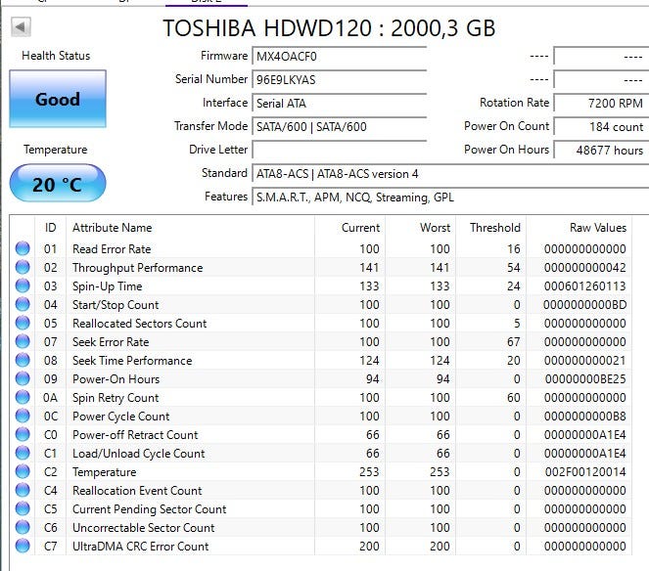
Task: Select the Reallocated Sectors Count attribute name
Action: [139, 324]
